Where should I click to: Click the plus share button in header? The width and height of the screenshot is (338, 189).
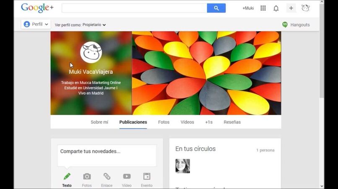click(x=291, y=8)
